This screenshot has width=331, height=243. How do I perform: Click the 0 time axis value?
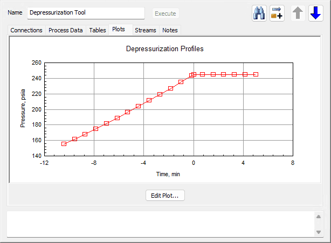194,163
